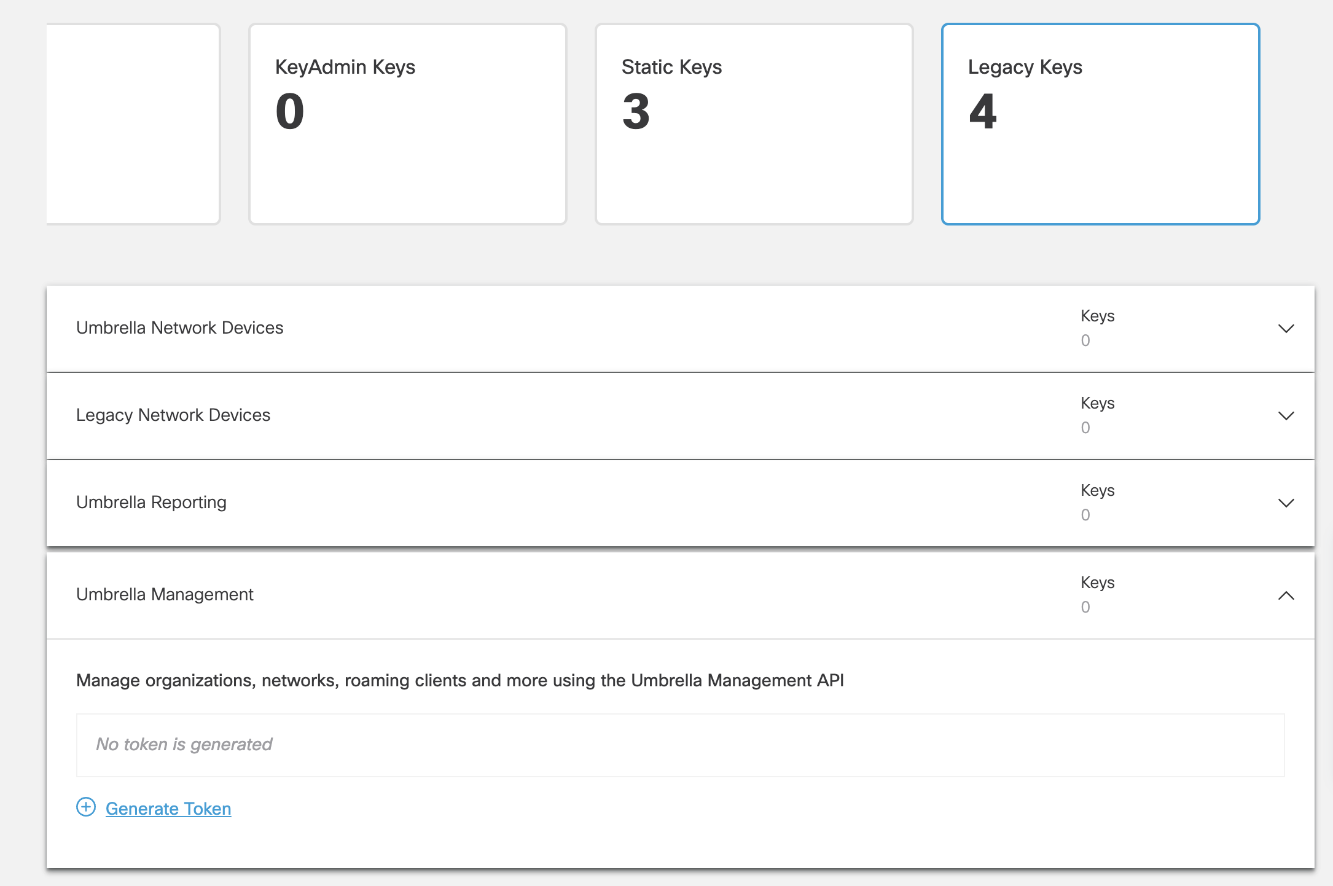1333x886 pixels.
Task: Expand the Legacy Network Devices section
Action: (1286, 416)
